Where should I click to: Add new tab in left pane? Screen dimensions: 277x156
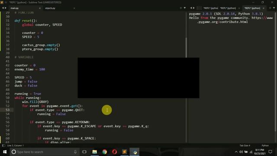pos(181,8)
